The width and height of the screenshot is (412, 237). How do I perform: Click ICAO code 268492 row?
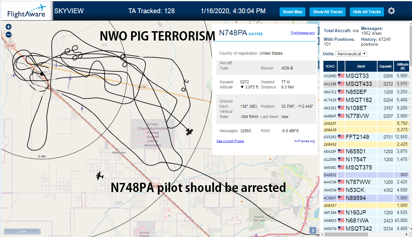tap(366, 144)
